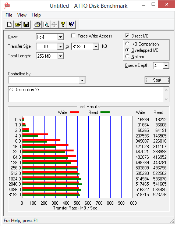Click the move crosshair toolbar icon
The height and width of the screenshot is (226, 177).
(x=54, y=24)
